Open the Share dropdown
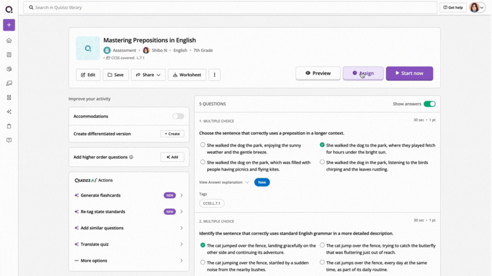 tap(148, 75)
